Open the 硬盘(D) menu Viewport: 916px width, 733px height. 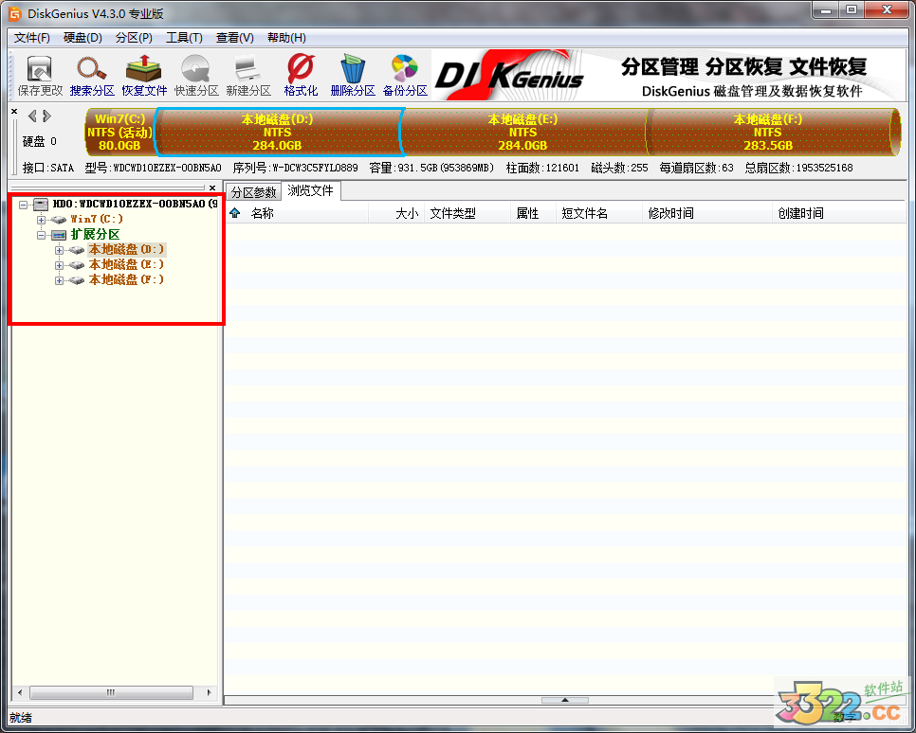coord(82,38)
